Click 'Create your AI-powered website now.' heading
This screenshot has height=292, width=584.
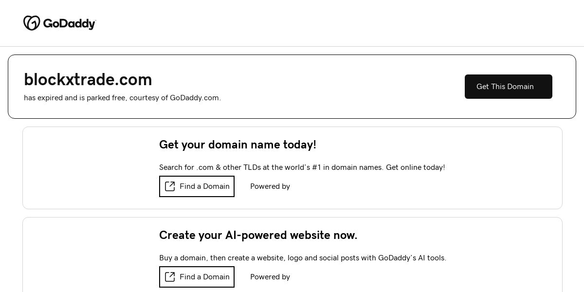[x=258, y=235]
